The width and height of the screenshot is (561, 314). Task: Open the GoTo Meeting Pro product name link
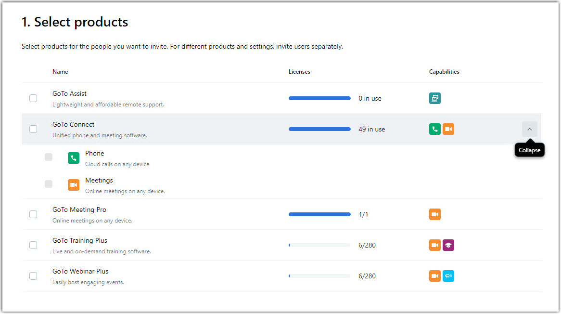[79, 209]
